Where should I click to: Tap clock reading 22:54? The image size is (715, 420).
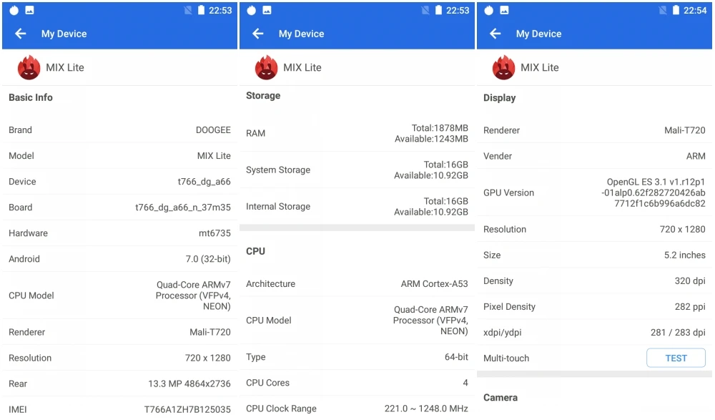click(695, 10)
